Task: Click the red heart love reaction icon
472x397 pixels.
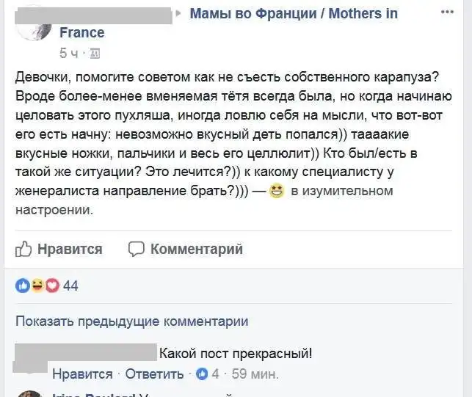Action: 51,285
